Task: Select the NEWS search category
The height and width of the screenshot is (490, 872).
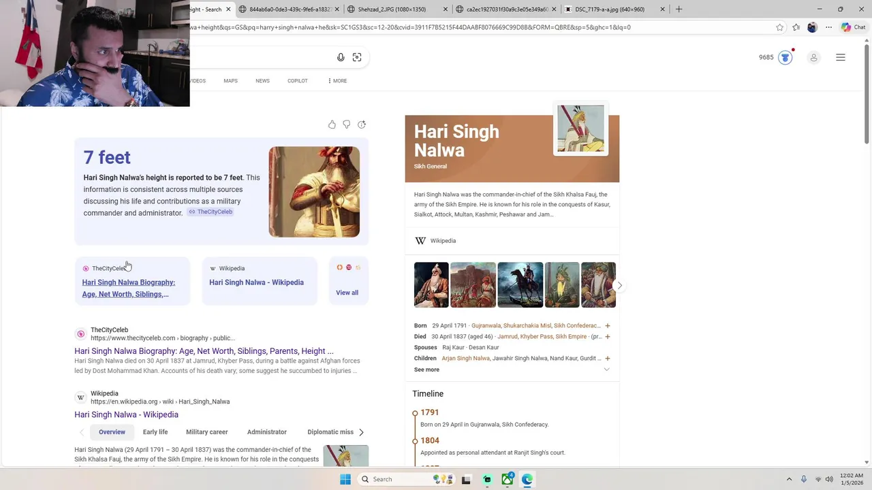Action: point(262,81)
